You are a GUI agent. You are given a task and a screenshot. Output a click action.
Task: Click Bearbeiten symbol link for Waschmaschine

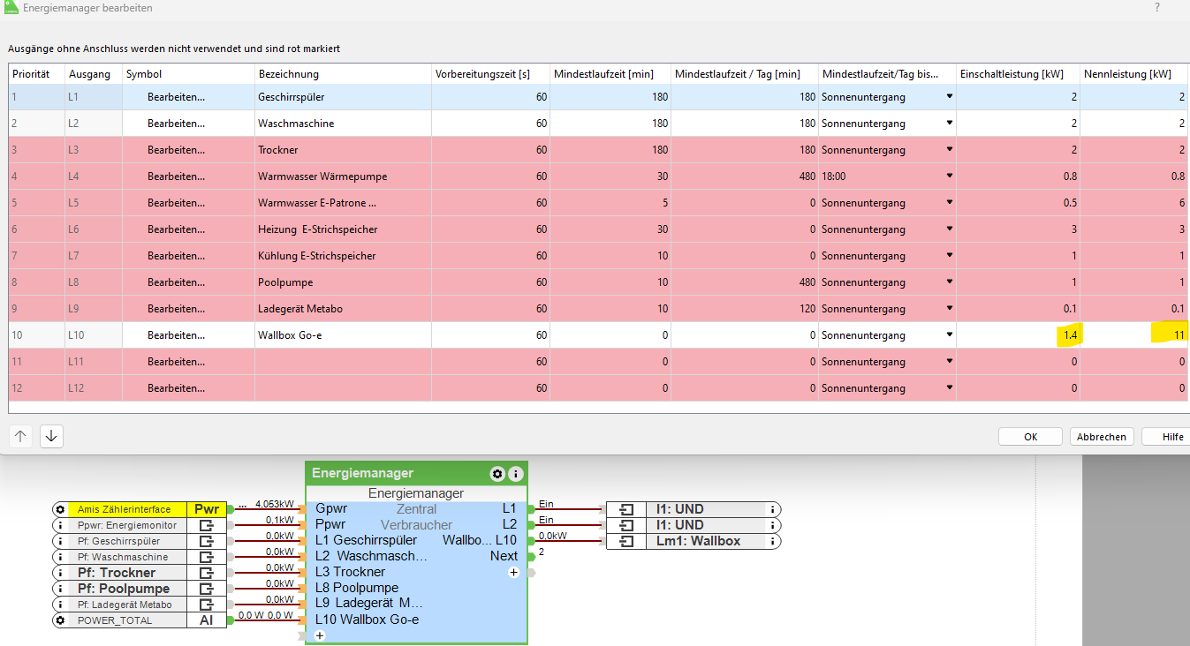coord(176,124)
